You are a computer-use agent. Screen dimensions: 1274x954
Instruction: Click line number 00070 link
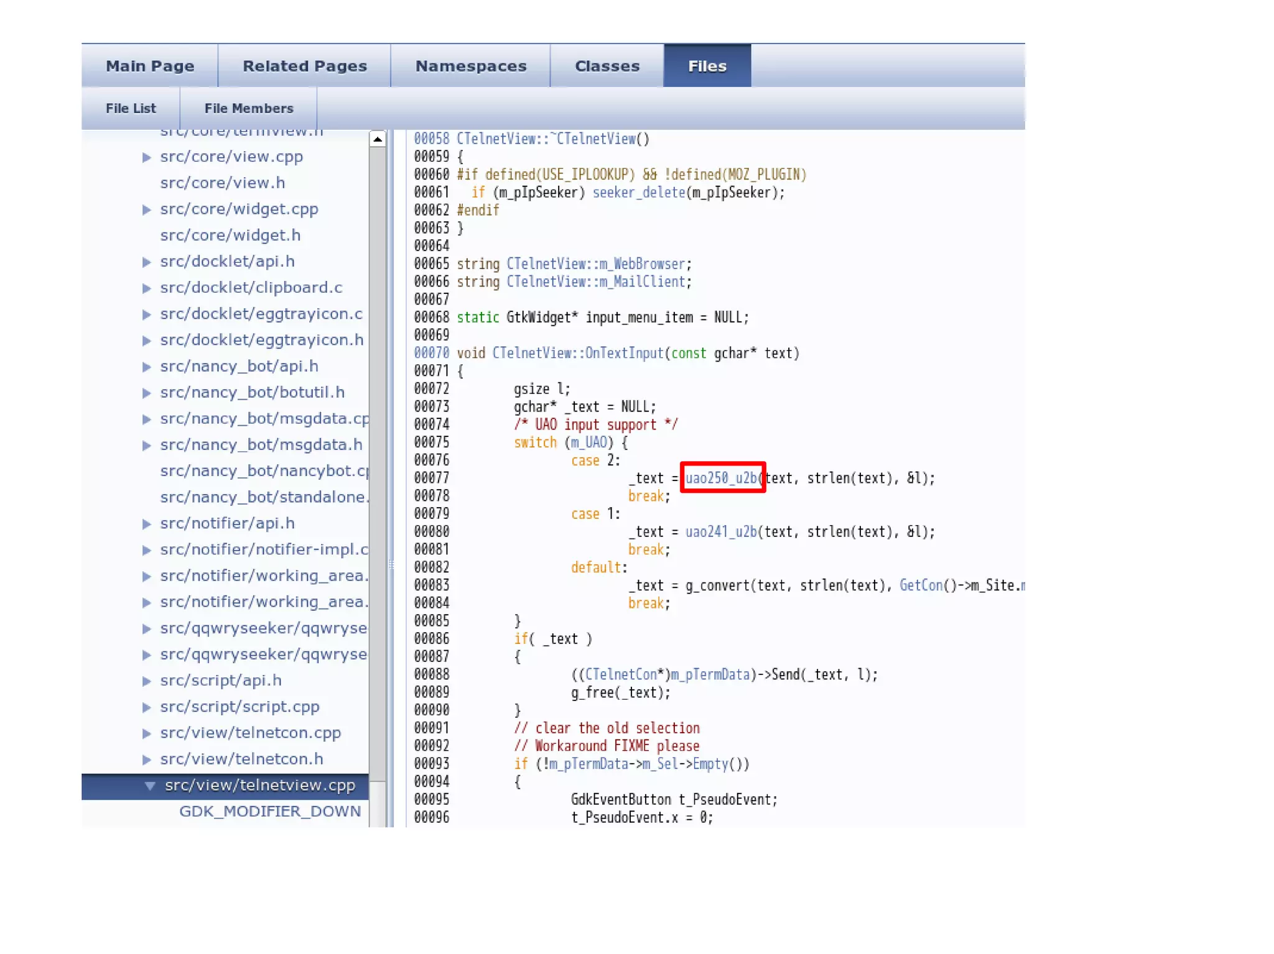coord(431,353)
